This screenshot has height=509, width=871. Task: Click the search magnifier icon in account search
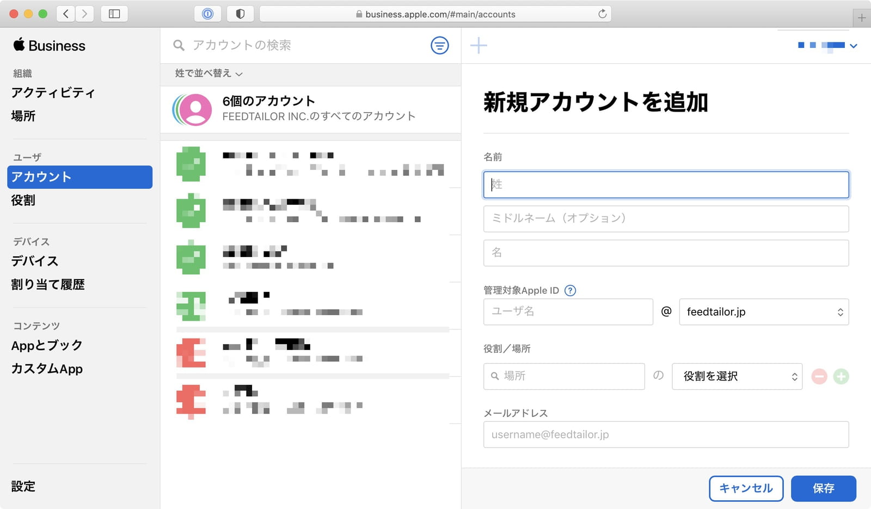coord(179,45)
